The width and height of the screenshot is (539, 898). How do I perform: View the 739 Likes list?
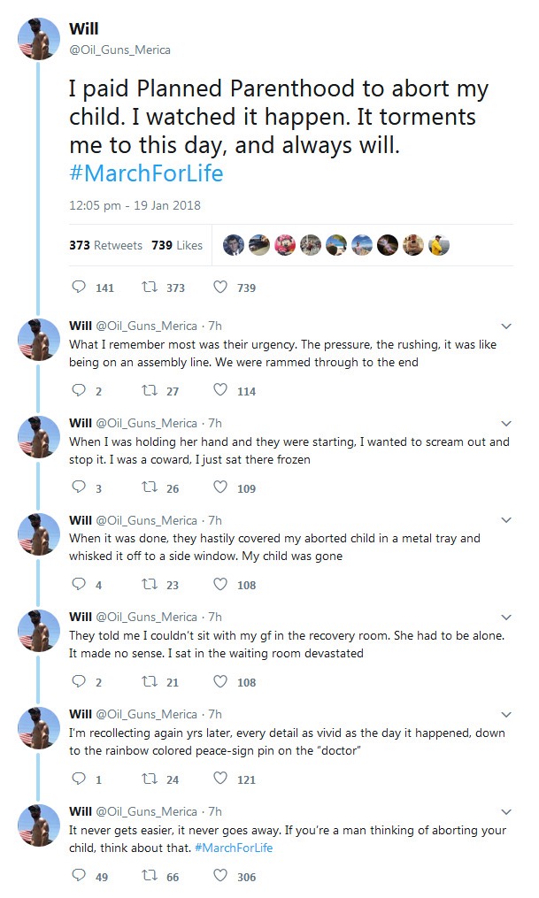[177, 245]
